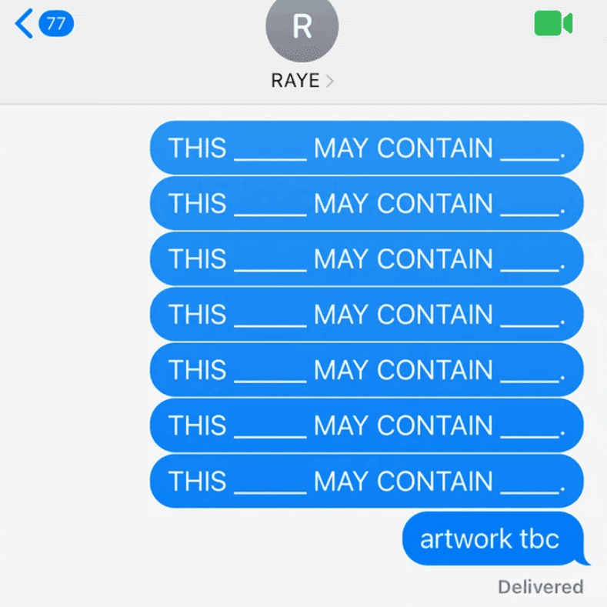This screenshot has width=607, height=607.
Task: Select the second THIS MAY CONTAIN bubble
Action: click(x=367, y=203)
